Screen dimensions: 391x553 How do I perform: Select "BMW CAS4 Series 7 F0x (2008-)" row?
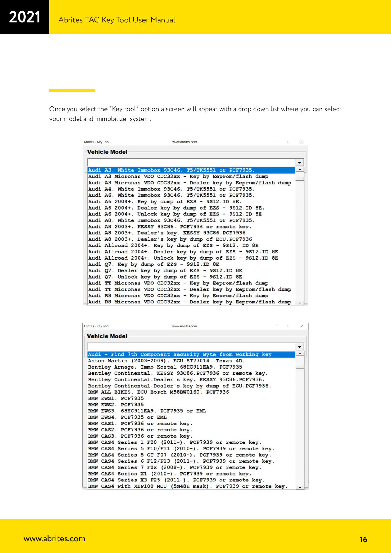pyautogui.click(x=192, y=467)
